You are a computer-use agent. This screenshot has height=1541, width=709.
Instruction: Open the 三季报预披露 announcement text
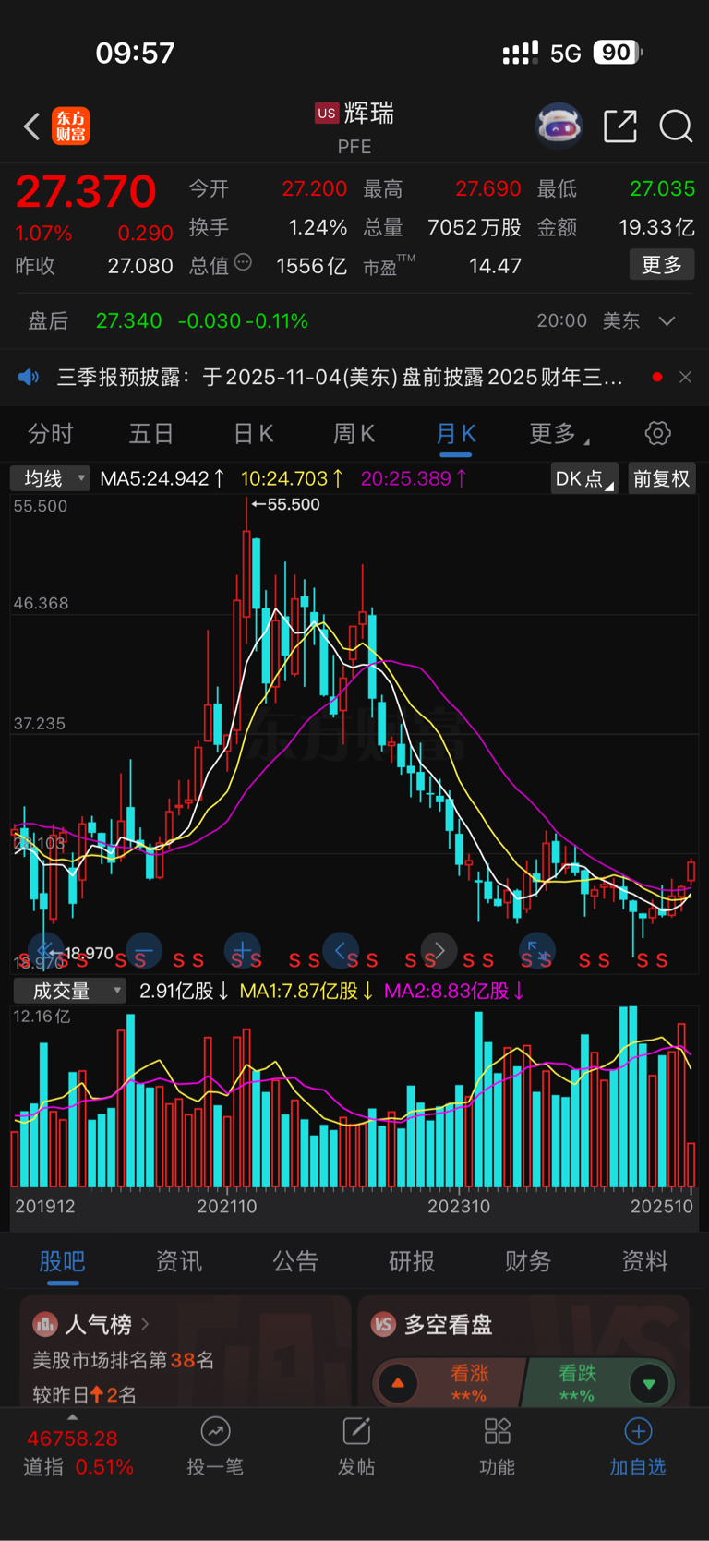tap(340, 378)
